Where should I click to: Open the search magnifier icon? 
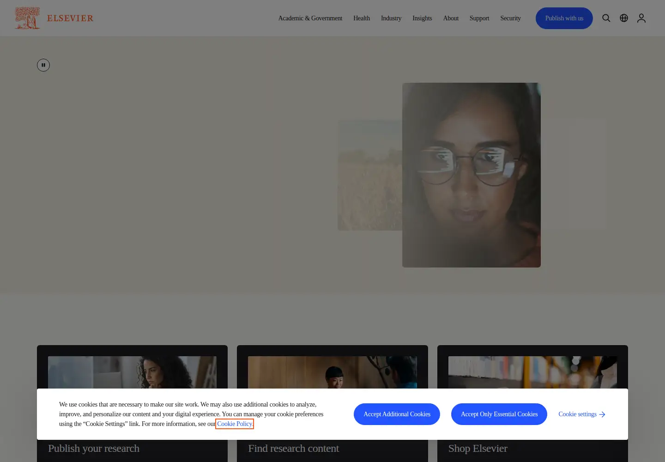pyautogui.click(x=606, y=18)
